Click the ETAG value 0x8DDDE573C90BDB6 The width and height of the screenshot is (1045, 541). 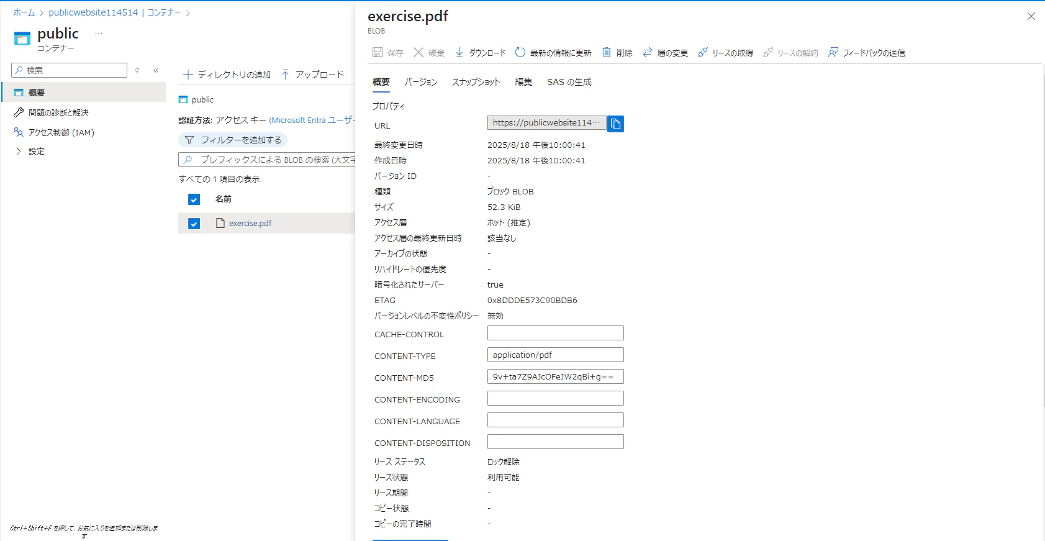[532, 300]
